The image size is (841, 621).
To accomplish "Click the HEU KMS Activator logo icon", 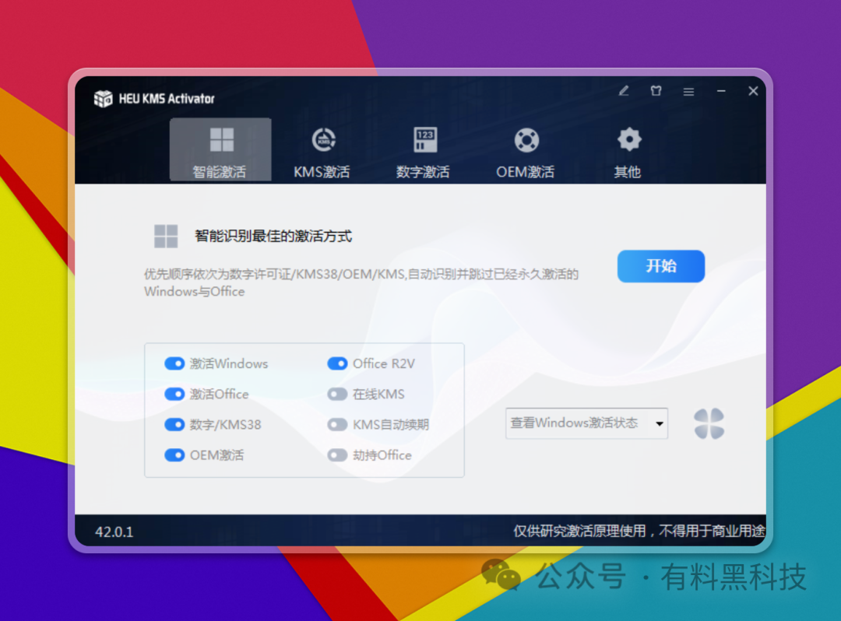I will 103,99.
